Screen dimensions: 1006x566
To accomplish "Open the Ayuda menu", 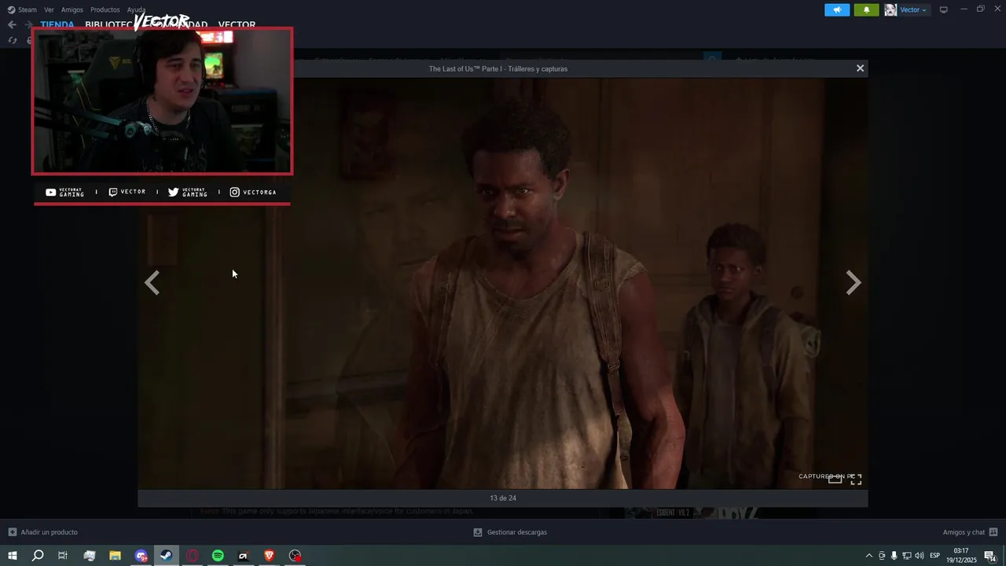I will [136, 9].
